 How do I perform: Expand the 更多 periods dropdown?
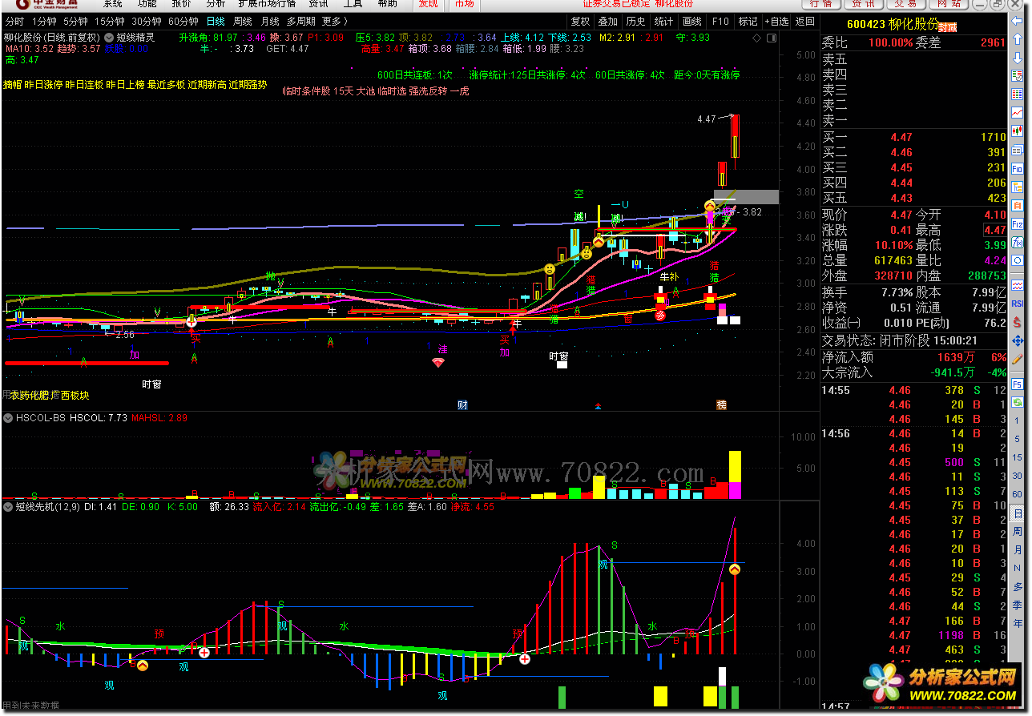334,22
